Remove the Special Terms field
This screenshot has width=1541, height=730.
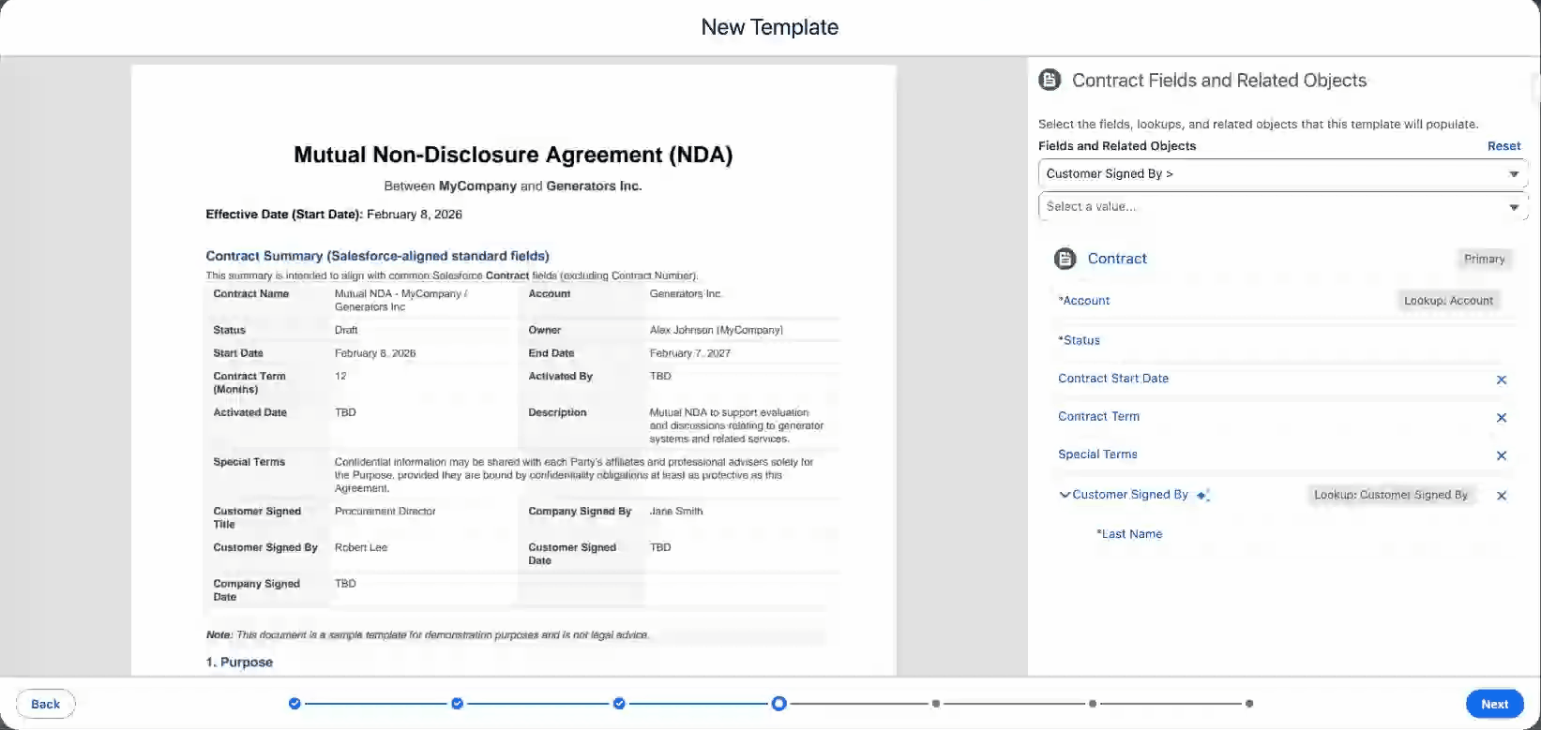[1501, 455]
